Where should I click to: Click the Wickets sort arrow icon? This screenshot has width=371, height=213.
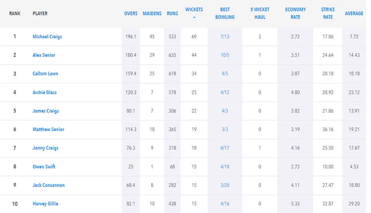tap(194, 17)
